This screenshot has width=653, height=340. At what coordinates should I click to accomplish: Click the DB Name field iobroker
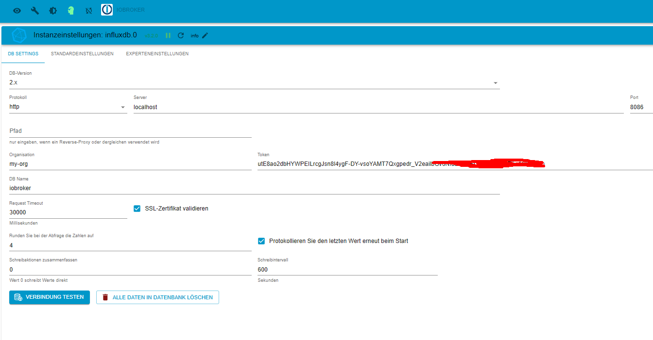click(x=254, y=188)
